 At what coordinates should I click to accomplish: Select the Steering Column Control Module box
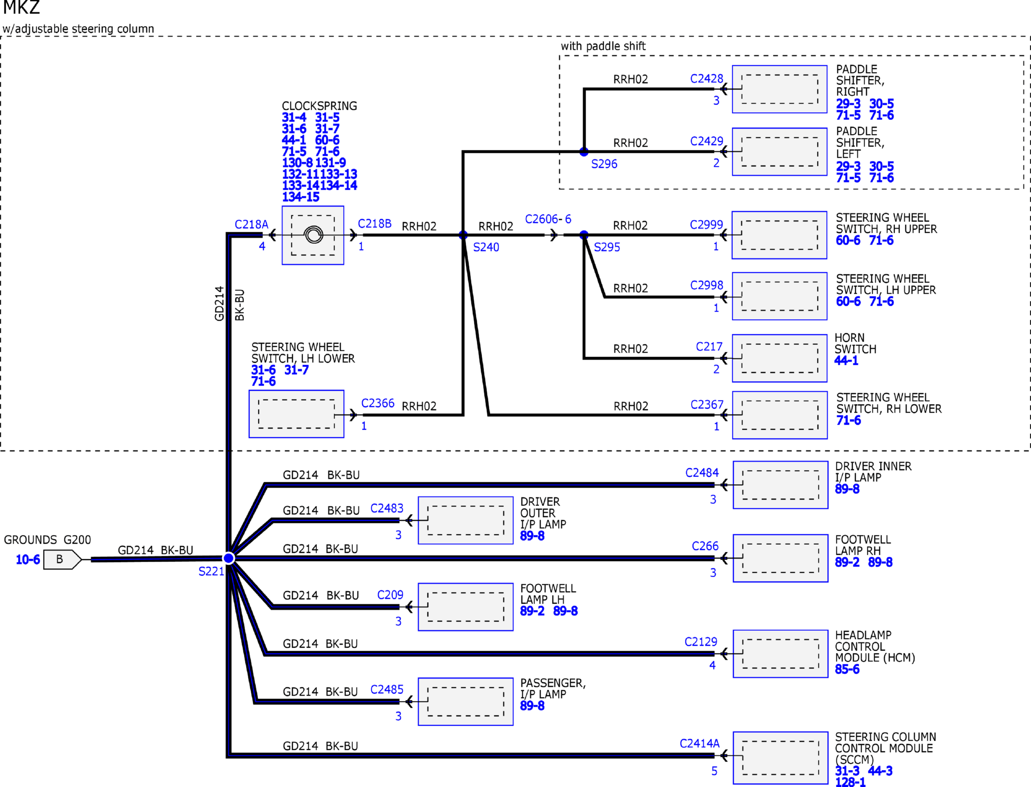click(x=780, y=757)
